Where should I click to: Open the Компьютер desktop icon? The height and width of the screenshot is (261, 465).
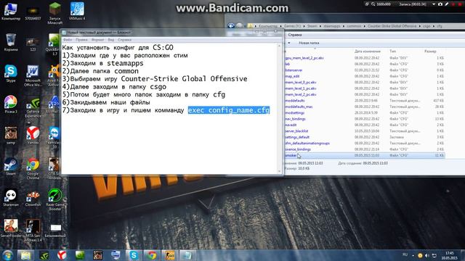tap(11, 12)
